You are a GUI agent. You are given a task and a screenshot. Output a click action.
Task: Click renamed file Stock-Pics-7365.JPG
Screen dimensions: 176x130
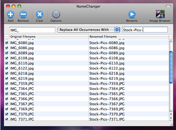107,94
